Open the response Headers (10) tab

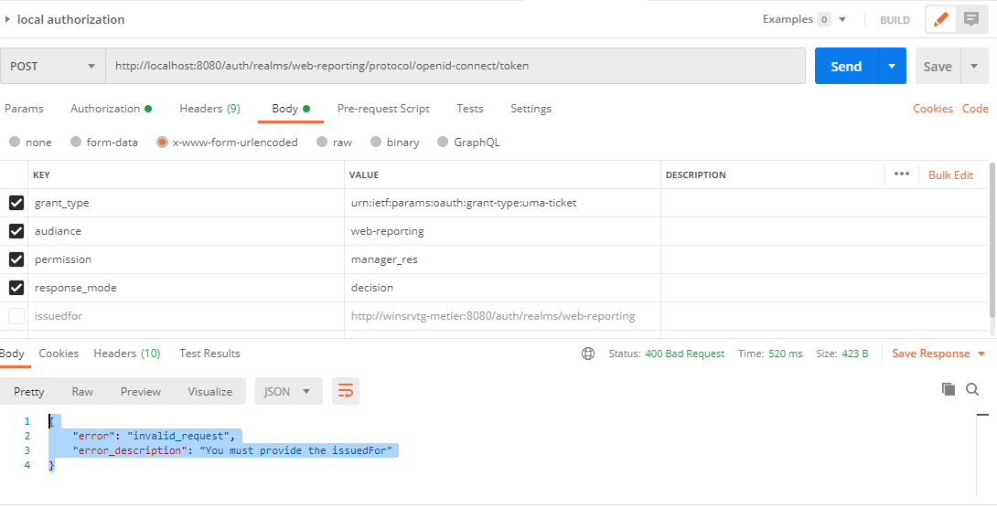[127, 354]
